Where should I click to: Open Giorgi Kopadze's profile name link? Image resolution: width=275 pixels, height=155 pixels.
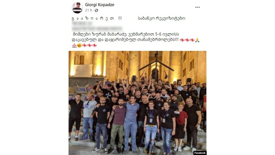(100, 5)
